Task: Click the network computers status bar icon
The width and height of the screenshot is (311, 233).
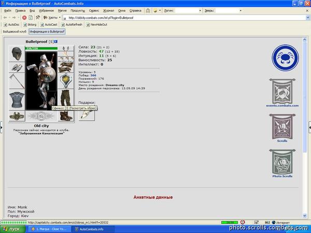Action: 256,222
